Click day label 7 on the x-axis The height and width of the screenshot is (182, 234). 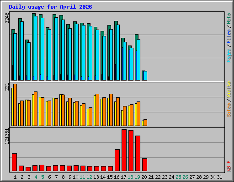point(56,177)
